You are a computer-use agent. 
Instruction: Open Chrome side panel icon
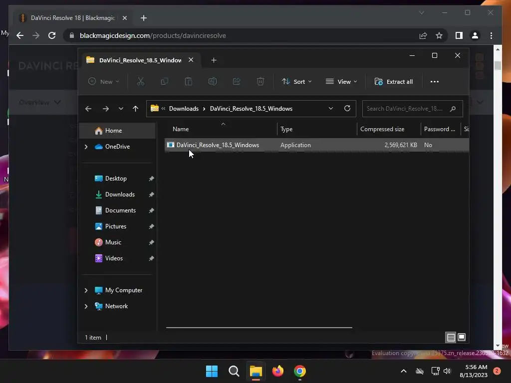point(459,35)
